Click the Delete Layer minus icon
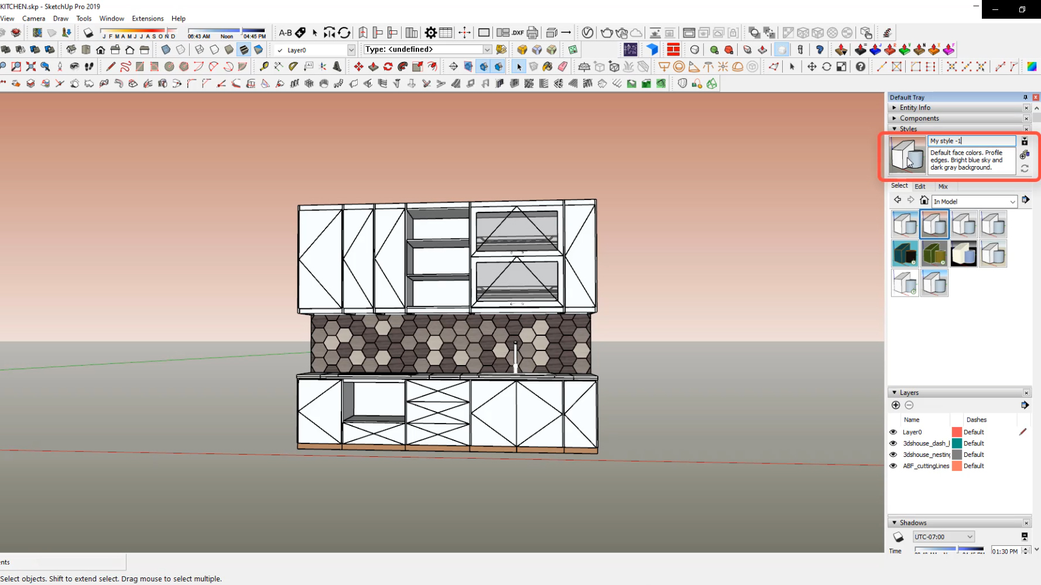Screen dimensions: 1041x585 tap(909, 405)
